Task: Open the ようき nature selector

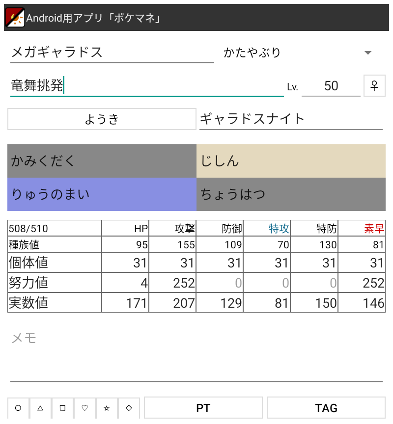Action: 101,119
